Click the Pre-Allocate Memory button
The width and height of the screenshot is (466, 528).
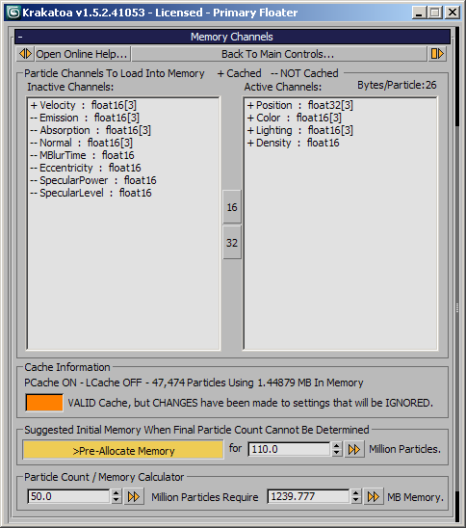pyautogui.click(x=123, y=450)
